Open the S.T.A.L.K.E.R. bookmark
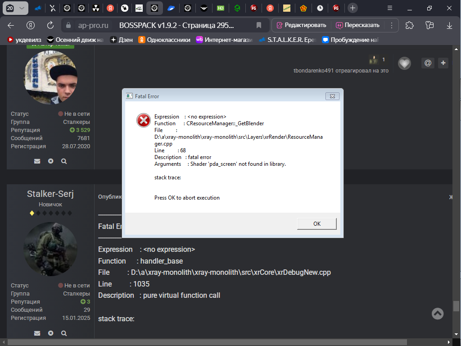461x346 pixels. point(288,40)
